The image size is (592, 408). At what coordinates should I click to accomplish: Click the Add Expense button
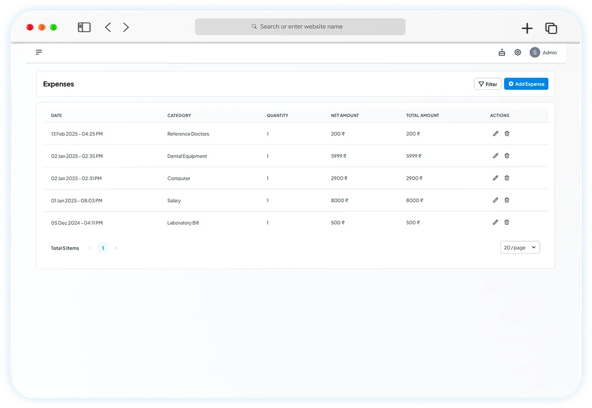coord(527,84)
